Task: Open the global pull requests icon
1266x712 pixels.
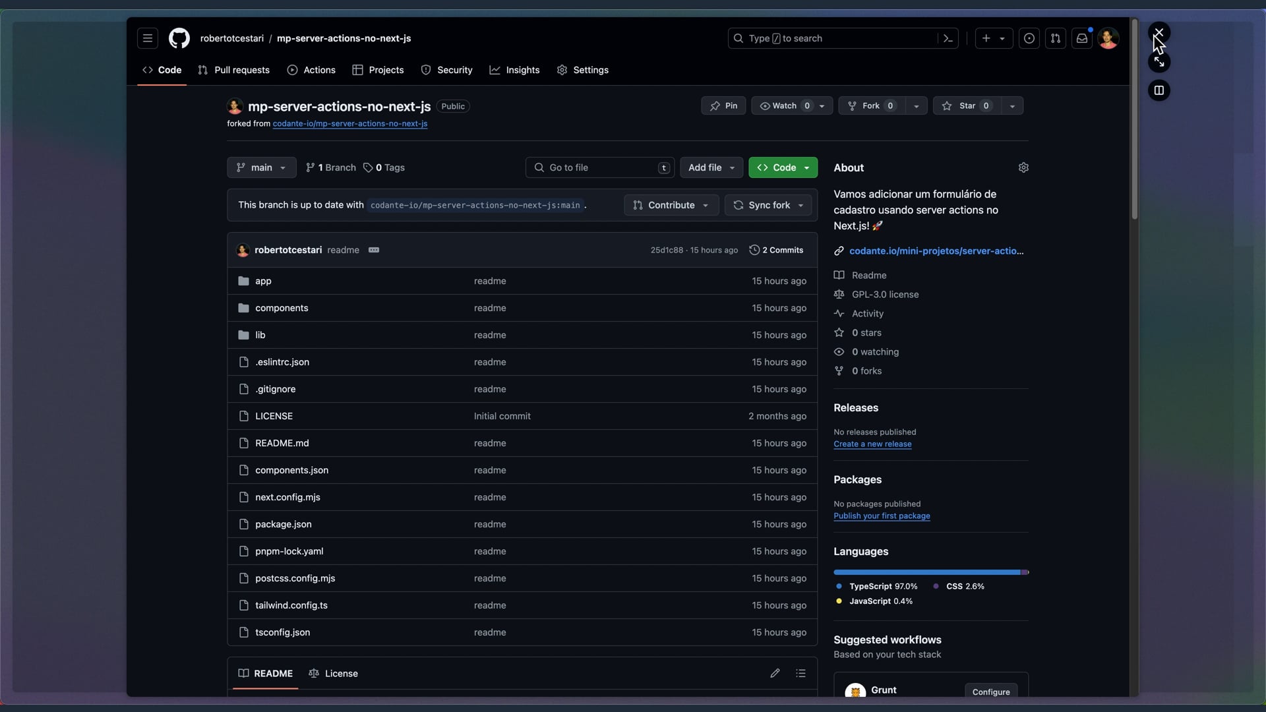Action: click(1056, 38)
